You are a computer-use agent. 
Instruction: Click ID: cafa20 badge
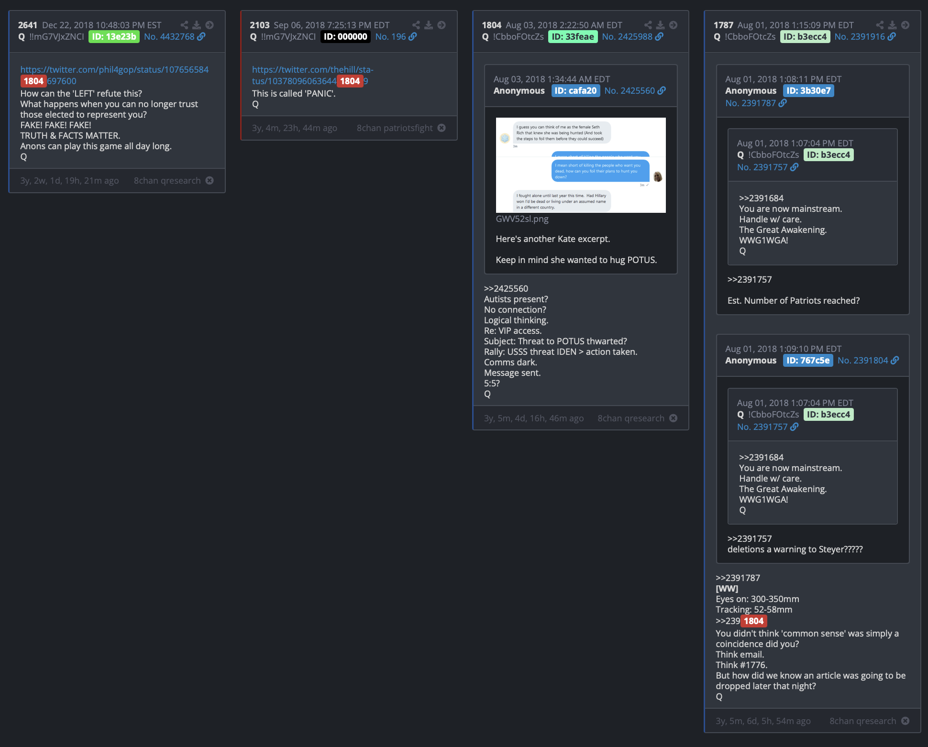(575, 90)
